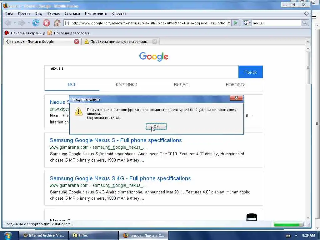This screenshot has width=320, height=240.
Task: Click the search magnifier in toolbar search box
Action: coord(304,23)
